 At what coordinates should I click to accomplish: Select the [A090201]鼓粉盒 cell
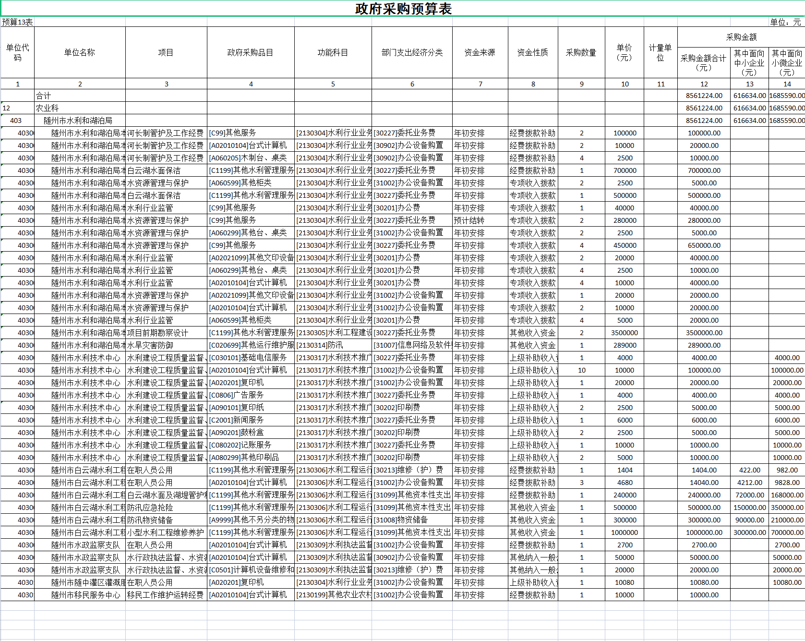tap(251, 433)
